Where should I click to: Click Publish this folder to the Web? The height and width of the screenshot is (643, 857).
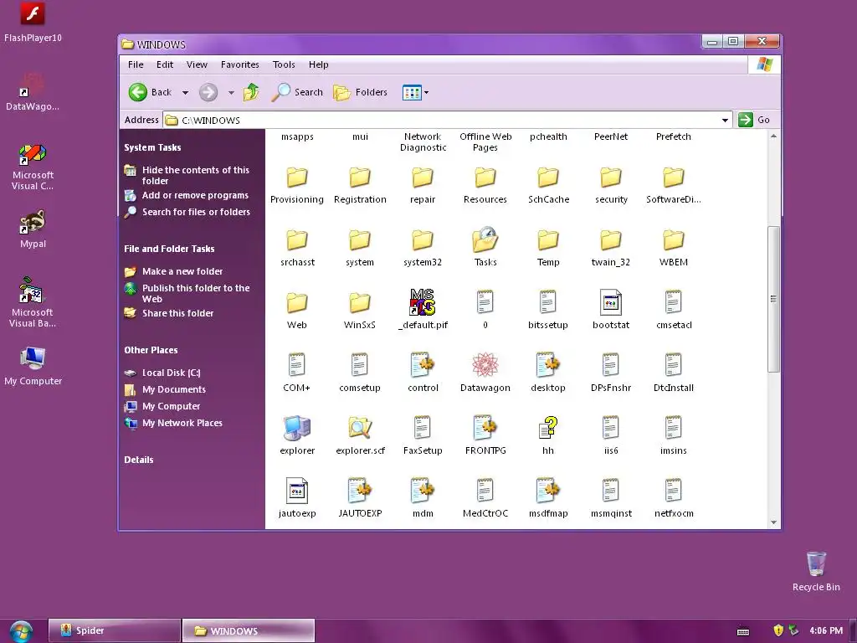click(187, 293)
